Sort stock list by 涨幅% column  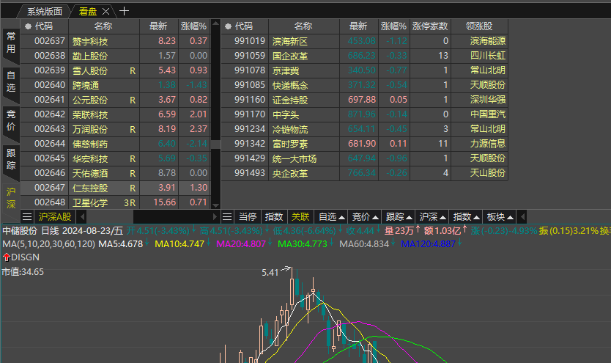[193, 26]
